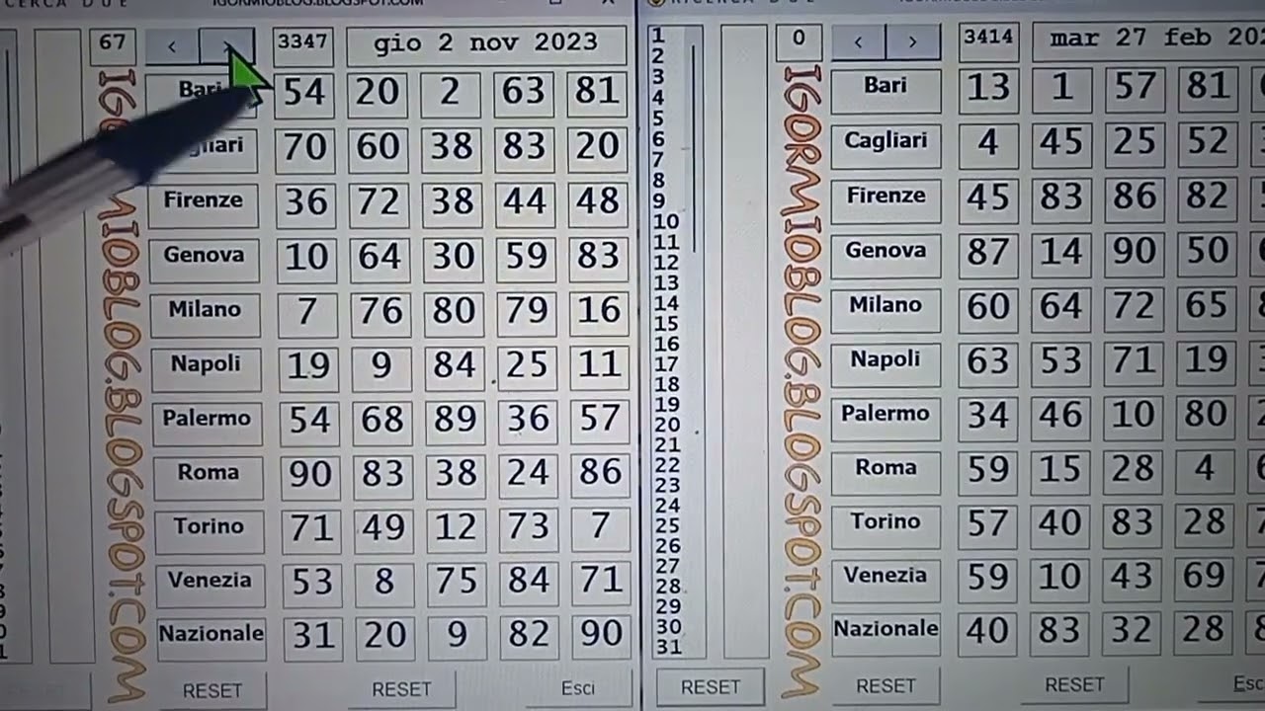
Task: Select Firenze wheel in left window
Action: coord(203,201)
